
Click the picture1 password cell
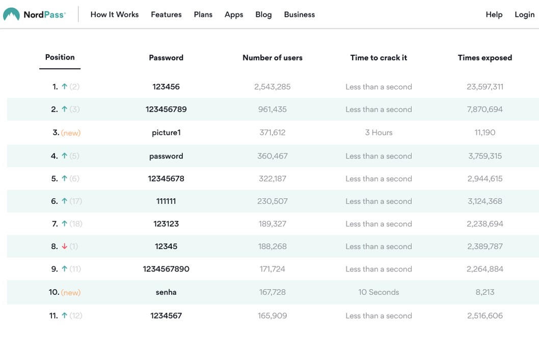(x=166, y=133)
